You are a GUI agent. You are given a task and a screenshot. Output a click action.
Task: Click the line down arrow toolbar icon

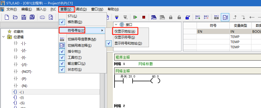click(x=243, y=17)
